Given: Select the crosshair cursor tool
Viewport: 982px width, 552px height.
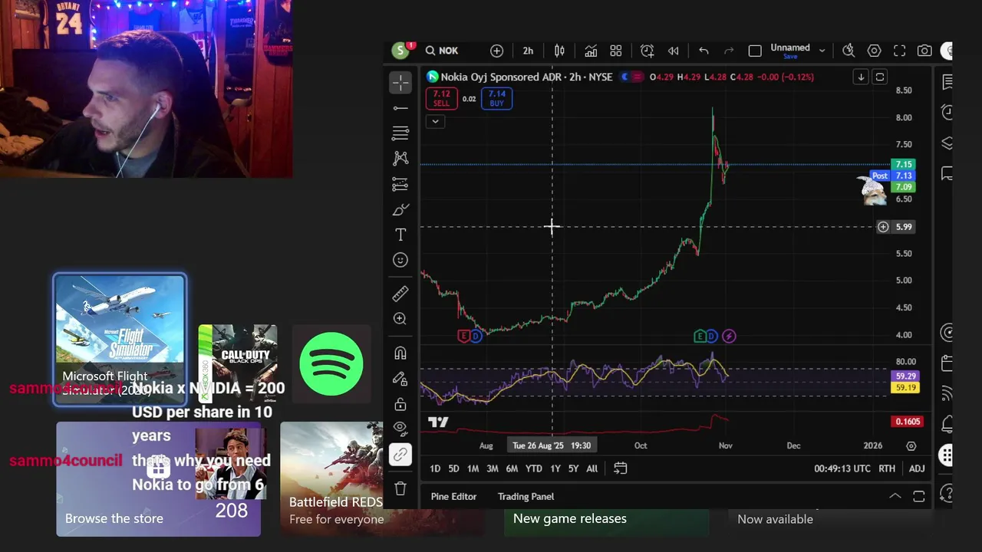Looking at the screenshot, I should [x=400, y=82].
